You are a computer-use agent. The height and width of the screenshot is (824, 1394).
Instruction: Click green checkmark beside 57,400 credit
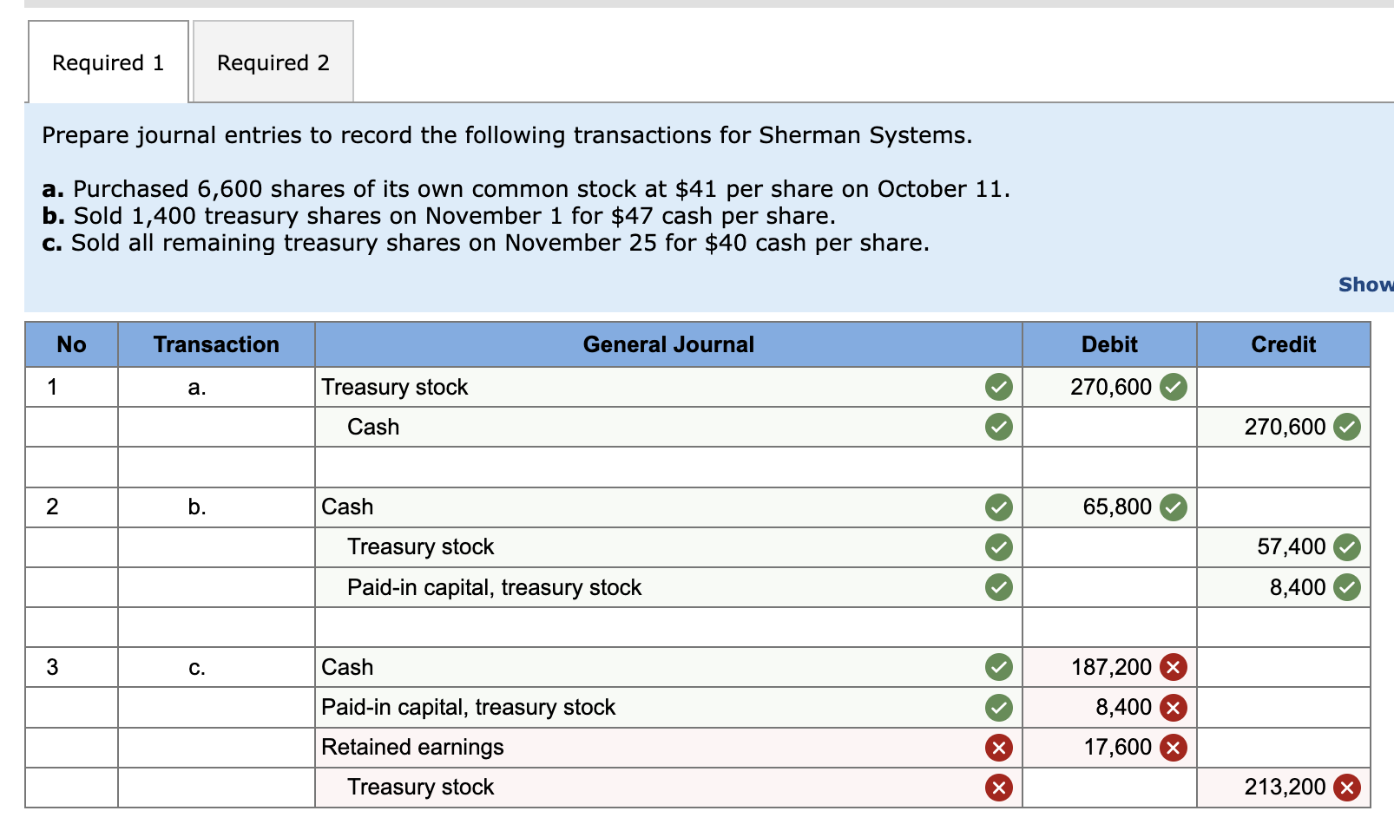click(x=1347, y=546)
